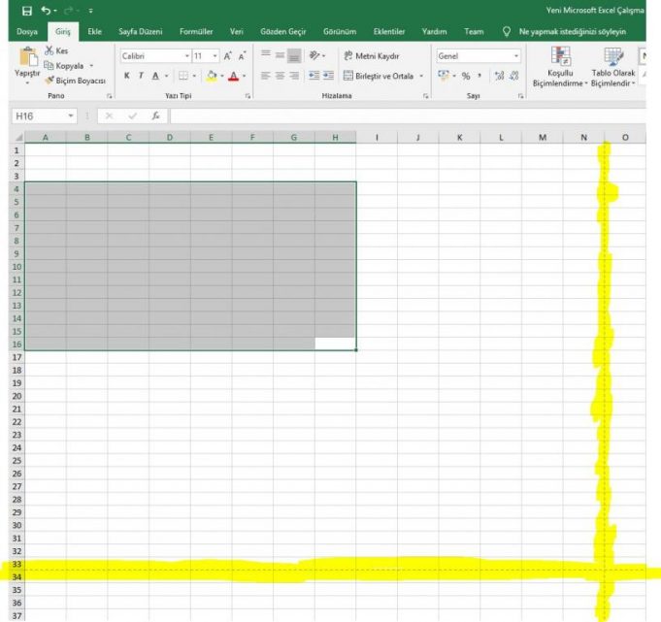Click the borders icon
The width and height of the screenshot is (661, 622).
pyautogui.click(x=183, y=76)
